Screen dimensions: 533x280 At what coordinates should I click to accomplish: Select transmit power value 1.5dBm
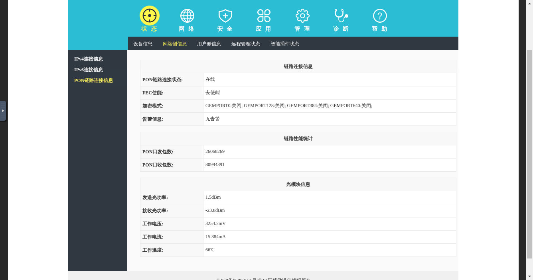[213, 197]
